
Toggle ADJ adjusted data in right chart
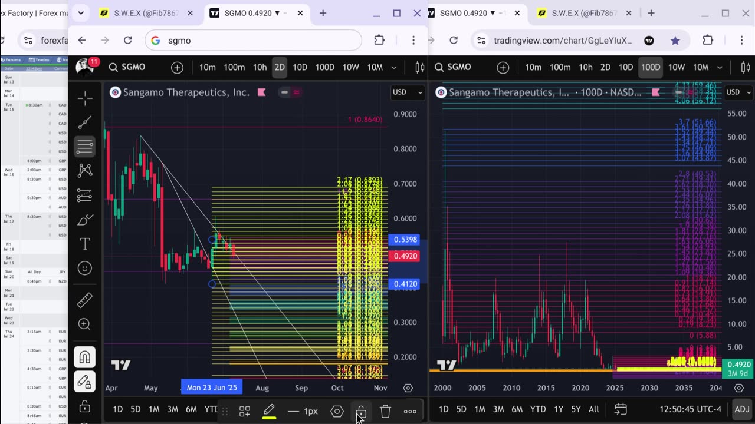tap(741, 409)
